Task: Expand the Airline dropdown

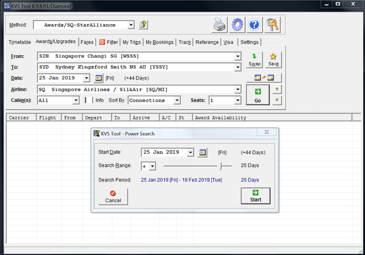Action: click(x=238, y=89)
